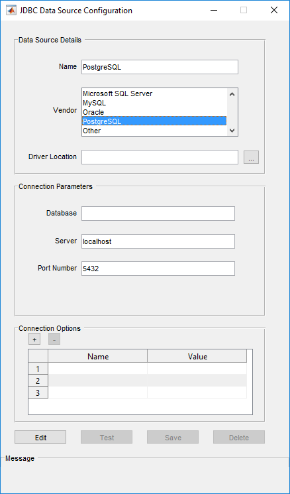Click the Driver Location text field
The height and width of the screenshot is (494, 290).
point(160,157)
